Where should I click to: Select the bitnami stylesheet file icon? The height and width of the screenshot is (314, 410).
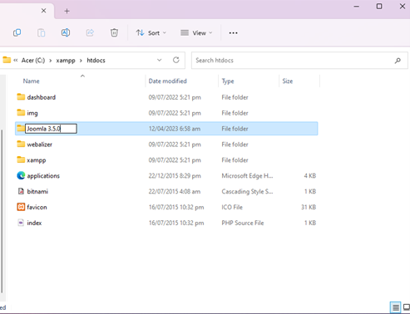point(21,191)
